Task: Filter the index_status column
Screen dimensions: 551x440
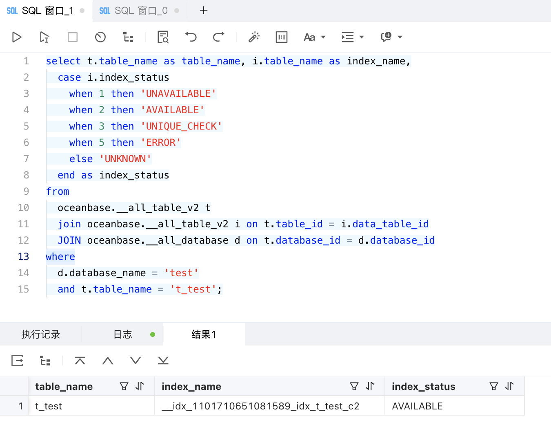Action: 494,386
